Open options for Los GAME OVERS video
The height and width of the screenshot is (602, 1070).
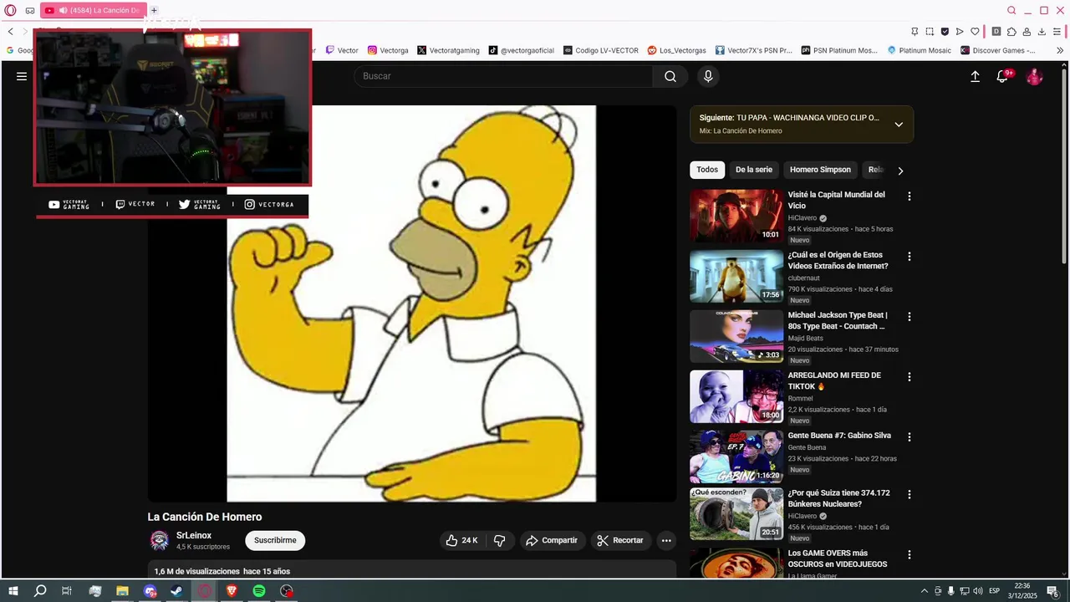909,555
